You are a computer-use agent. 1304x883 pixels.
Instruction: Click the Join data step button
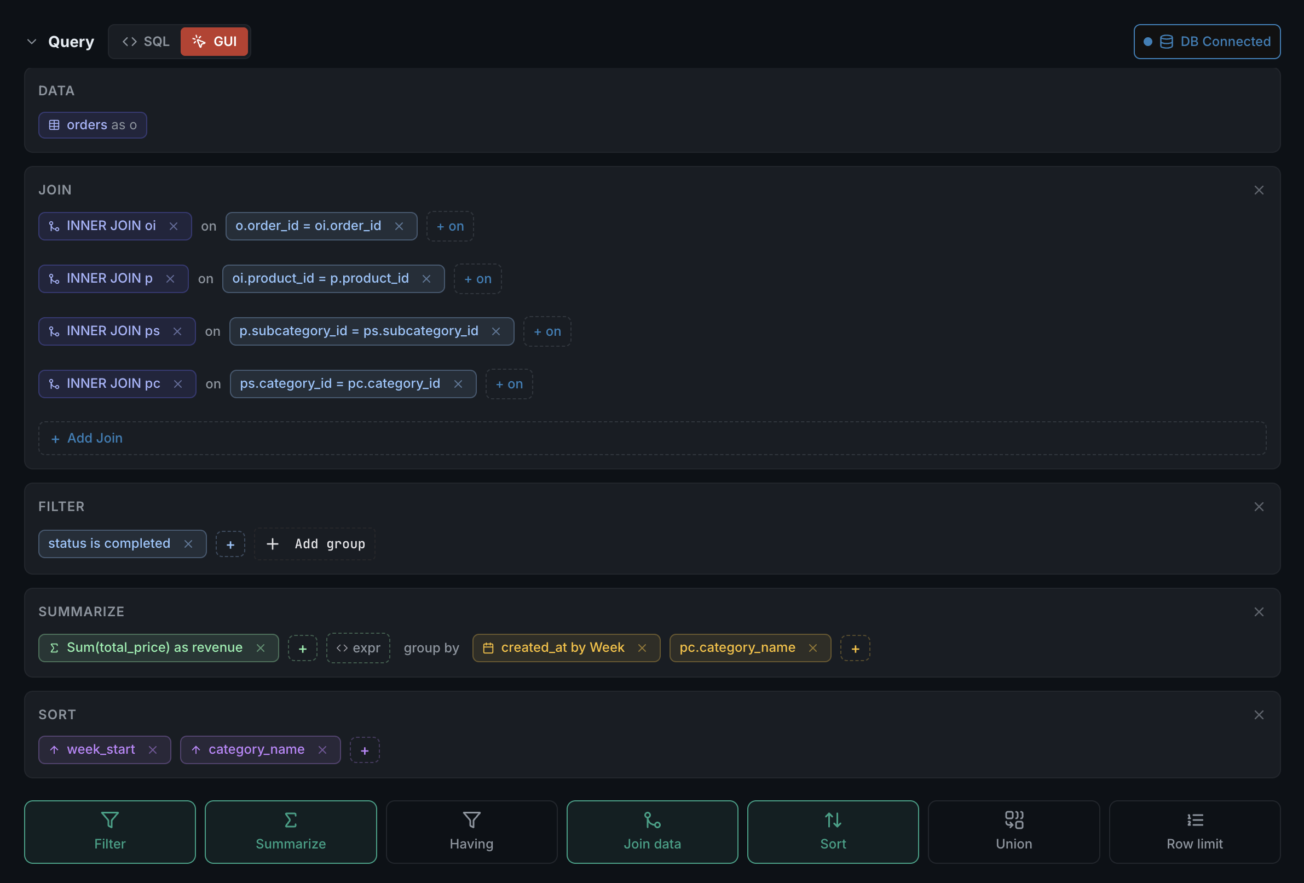click(x=652, y=832)
